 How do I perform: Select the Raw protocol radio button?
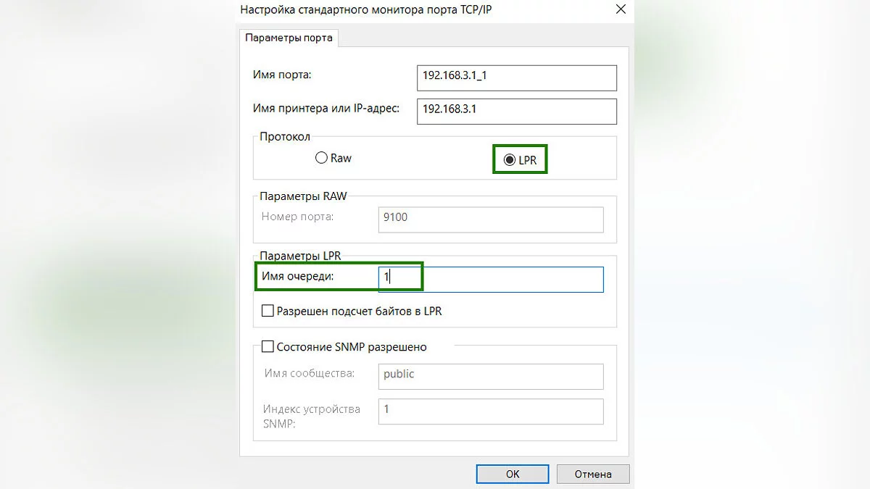322,158
